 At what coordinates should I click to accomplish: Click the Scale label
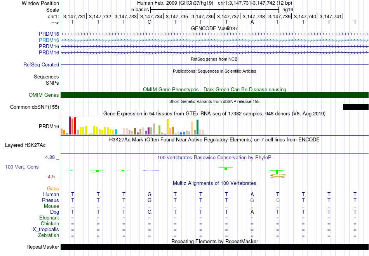52,10
